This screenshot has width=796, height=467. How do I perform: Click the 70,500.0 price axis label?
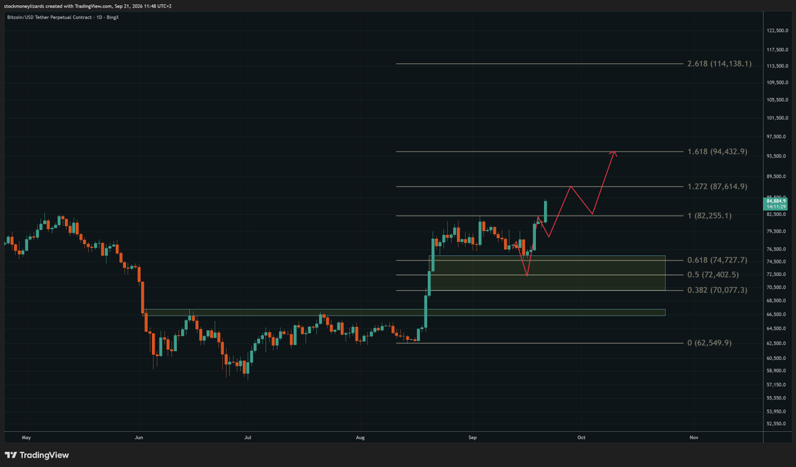click(x=775, y=287)
